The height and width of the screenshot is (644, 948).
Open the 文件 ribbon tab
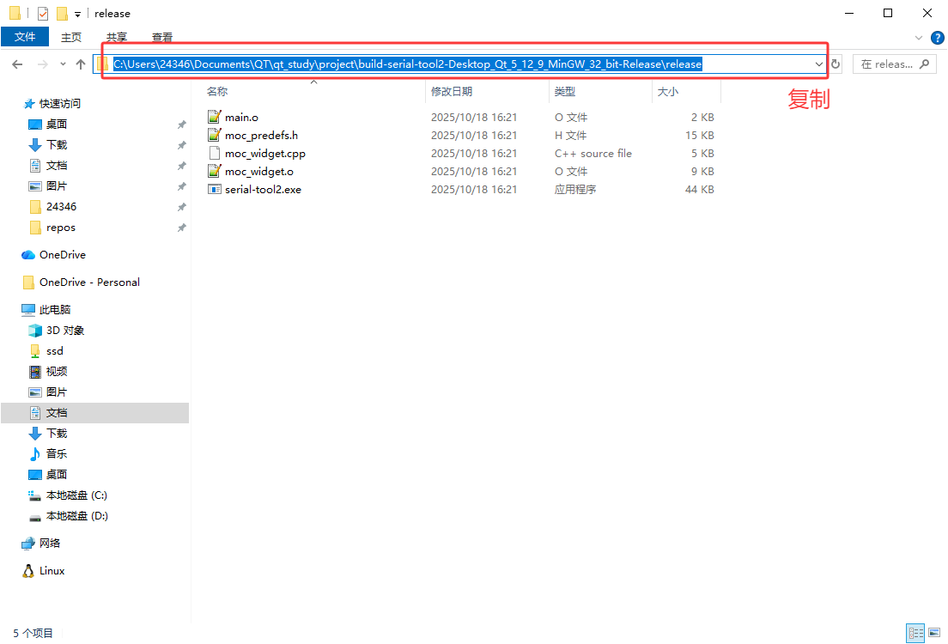(25, 37)
